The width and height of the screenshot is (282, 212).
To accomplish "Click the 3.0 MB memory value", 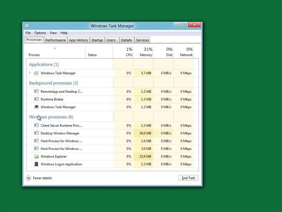I will pos(146,149).
